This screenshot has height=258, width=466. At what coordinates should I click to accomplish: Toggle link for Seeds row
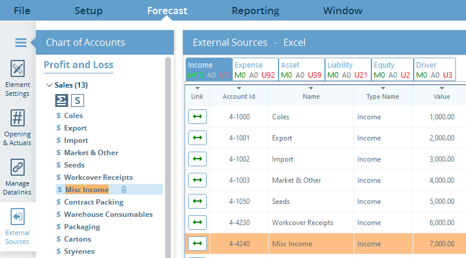coord(197,202)
